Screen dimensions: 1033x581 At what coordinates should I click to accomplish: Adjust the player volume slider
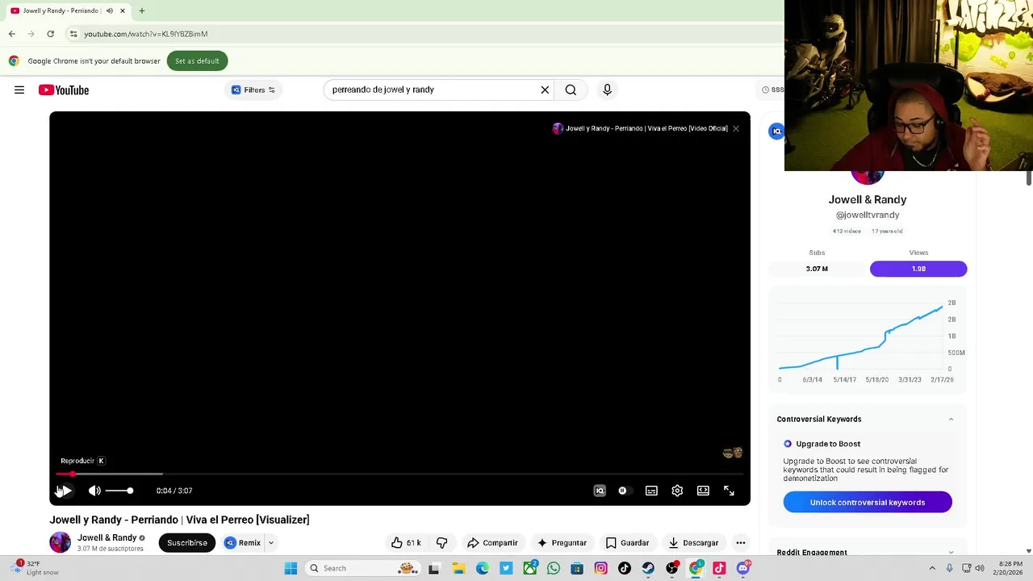tap(119, 491)
